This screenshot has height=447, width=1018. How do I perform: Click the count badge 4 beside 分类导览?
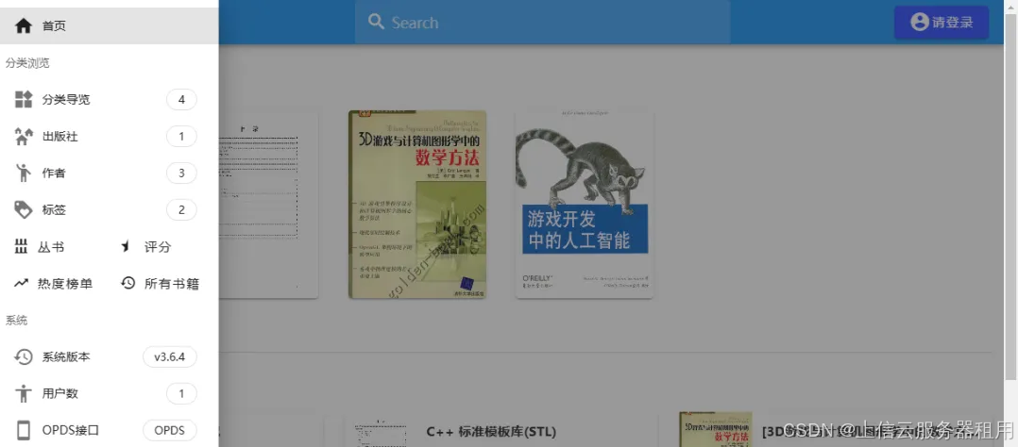(181, 100)
